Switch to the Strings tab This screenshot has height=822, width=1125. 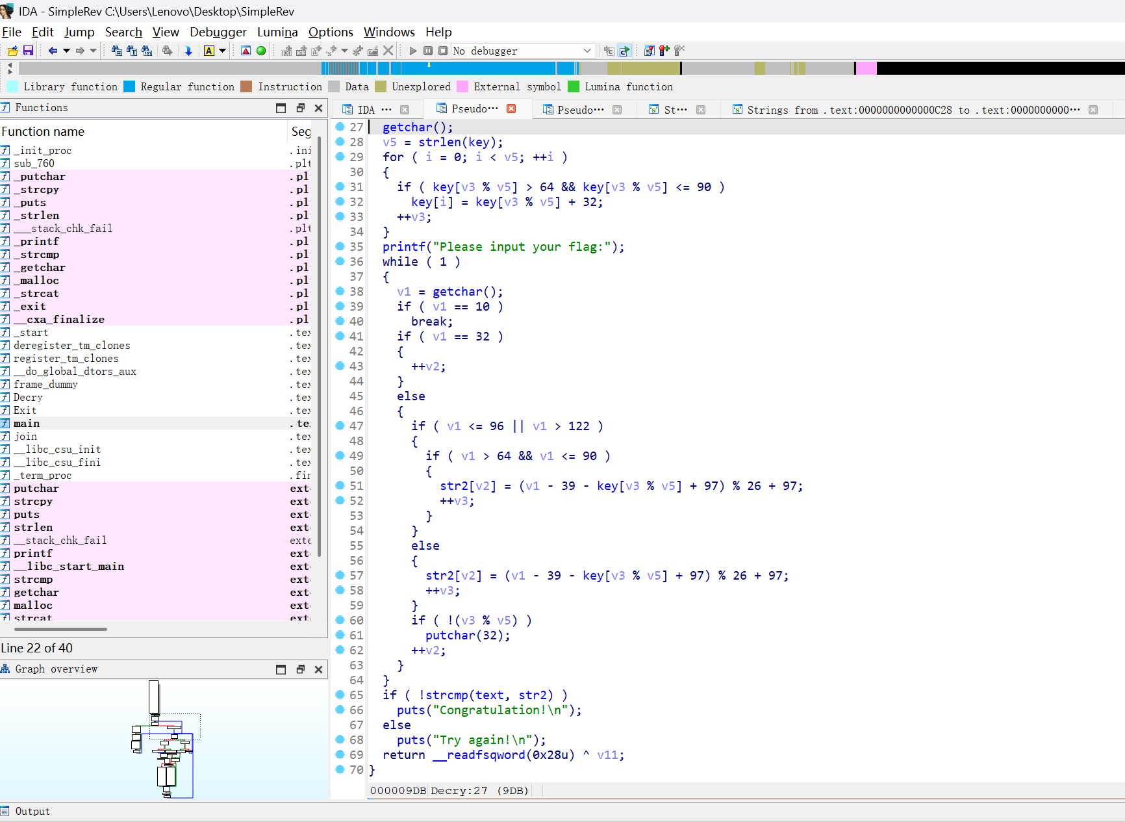675,110
